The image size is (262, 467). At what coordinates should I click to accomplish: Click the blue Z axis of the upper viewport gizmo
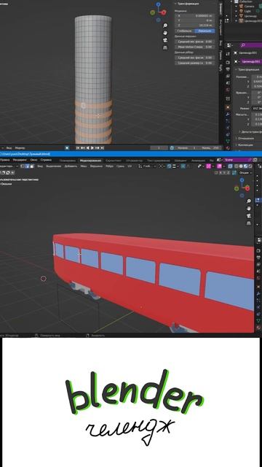point(159,4)
